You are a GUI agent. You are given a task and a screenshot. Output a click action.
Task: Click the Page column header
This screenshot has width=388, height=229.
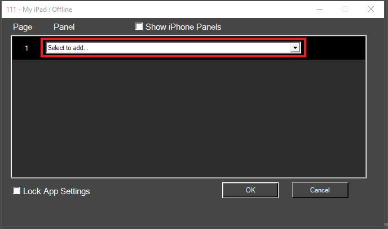click(23, 27)
